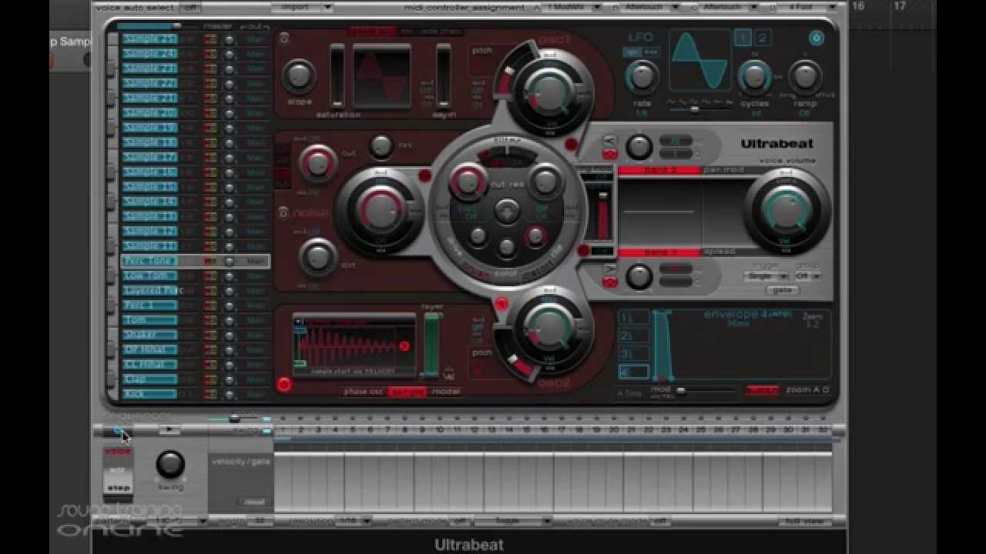Viewport: 986px width, 554px height.
Task: Adjust the noise generator res knob
Action: [381, 146]
